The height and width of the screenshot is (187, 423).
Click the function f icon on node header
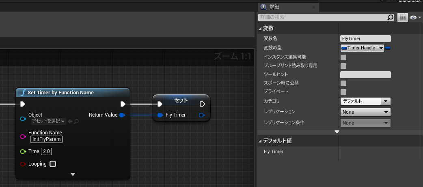pyautogui.click(x=23, y=93)
